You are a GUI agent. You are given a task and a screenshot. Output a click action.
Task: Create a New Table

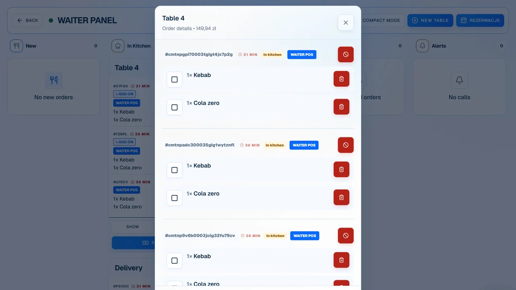(430, 21)
